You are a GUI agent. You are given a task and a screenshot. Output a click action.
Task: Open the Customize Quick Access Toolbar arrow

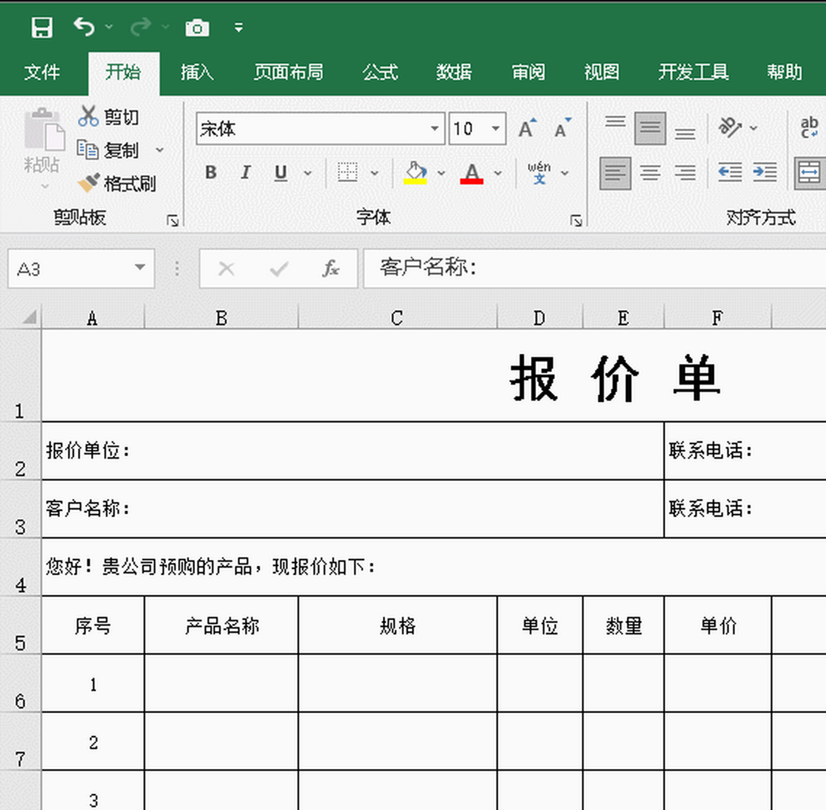(x=239, y=28)
